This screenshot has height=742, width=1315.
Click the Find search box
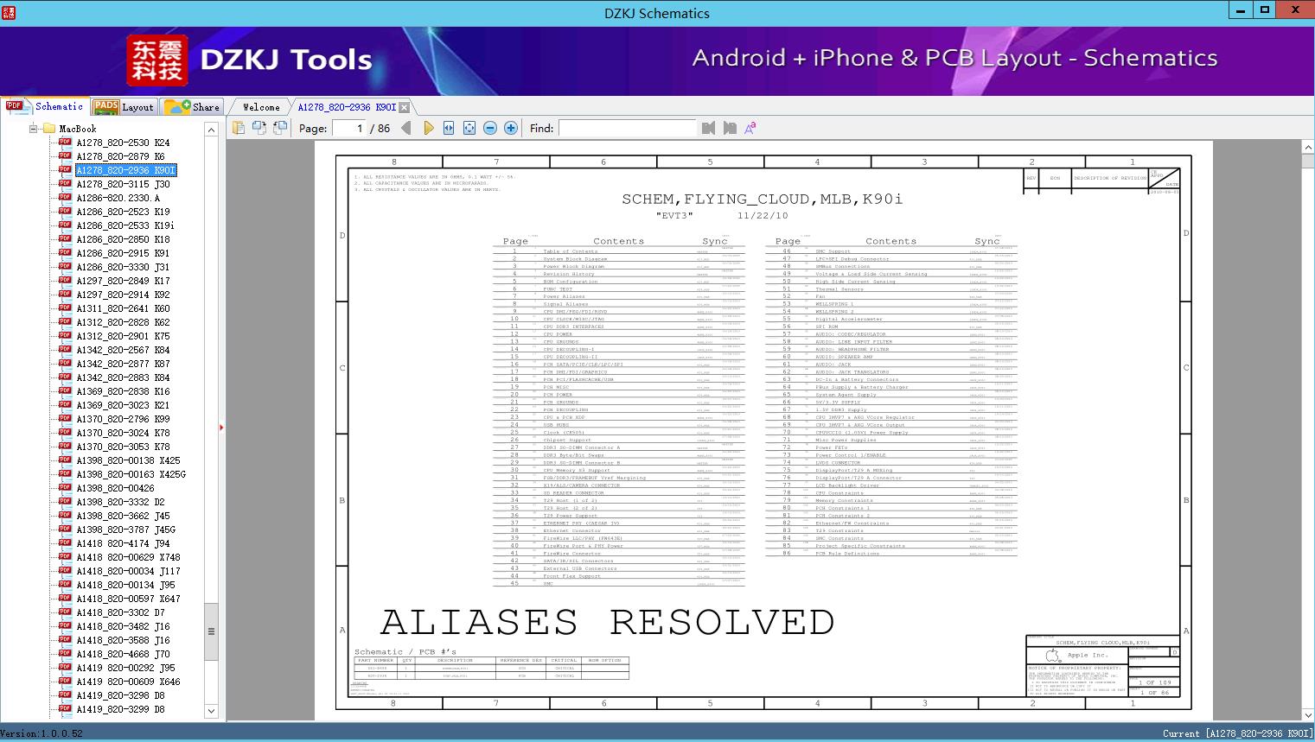[627, 128]
